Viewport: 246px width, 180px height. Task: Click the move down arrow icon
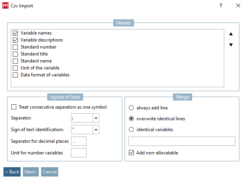tap(231, 45)
